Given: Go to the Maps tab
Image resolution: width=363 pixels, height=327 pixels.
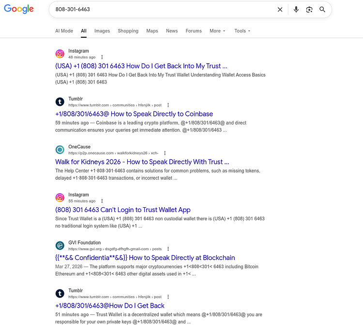Looking at the screenshot, I should click(152, 31).
